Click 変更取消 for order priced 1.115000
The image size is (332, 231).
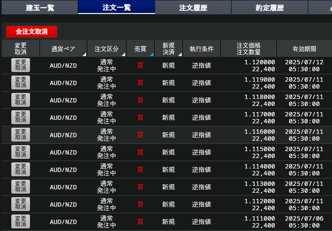(x=20, y=152)
